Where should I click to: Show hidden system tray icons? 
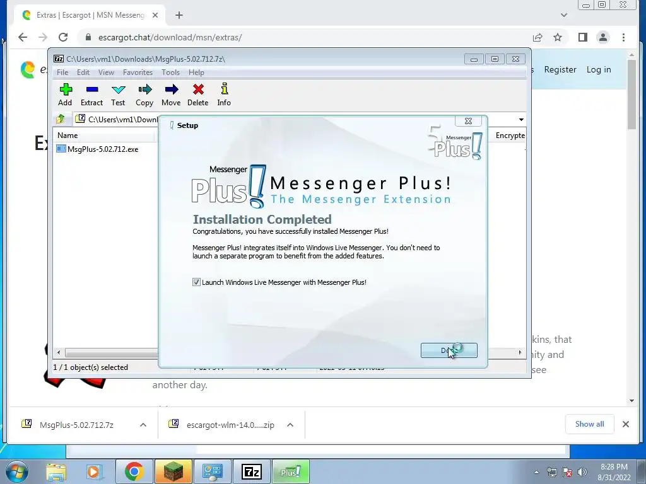[x=536, y=472]
